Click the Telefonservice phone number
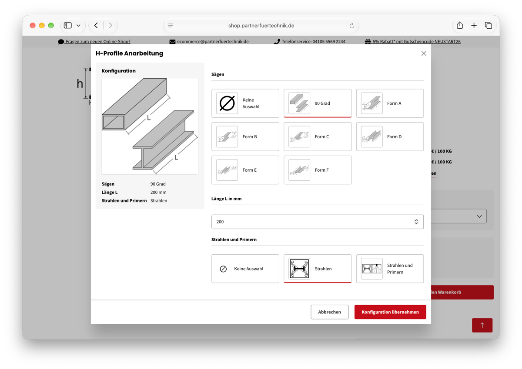This screenshot has width=522, height=369. pos(314,42)
